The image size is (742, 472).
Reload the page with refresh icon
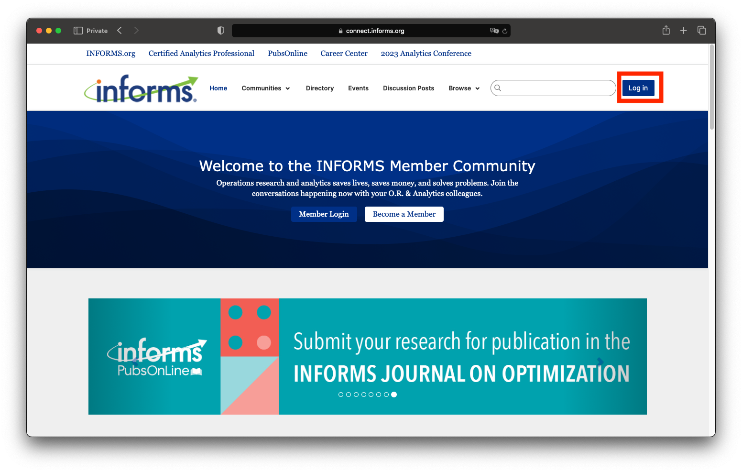coord(505,31)
